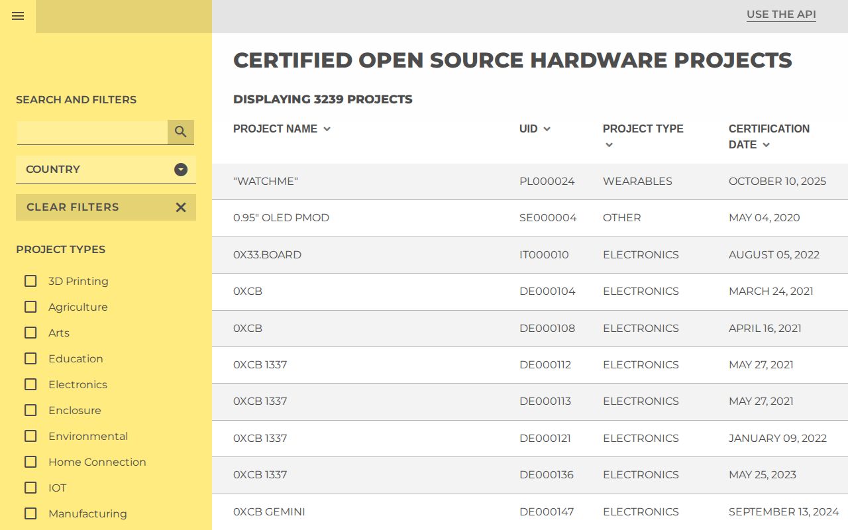The height and width of the screenshot is (530, 848).
Task: Open the "WATCHME" project entry
Action: coord(266,181)
